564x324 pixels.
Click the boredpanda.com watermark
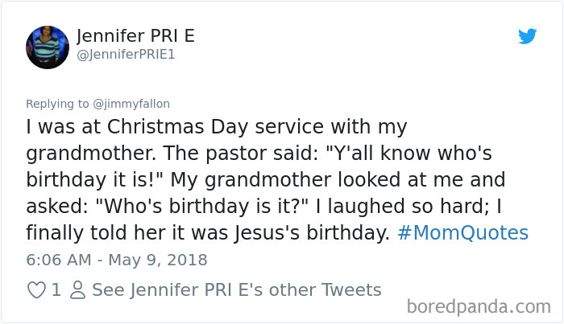tap(477, 306)
